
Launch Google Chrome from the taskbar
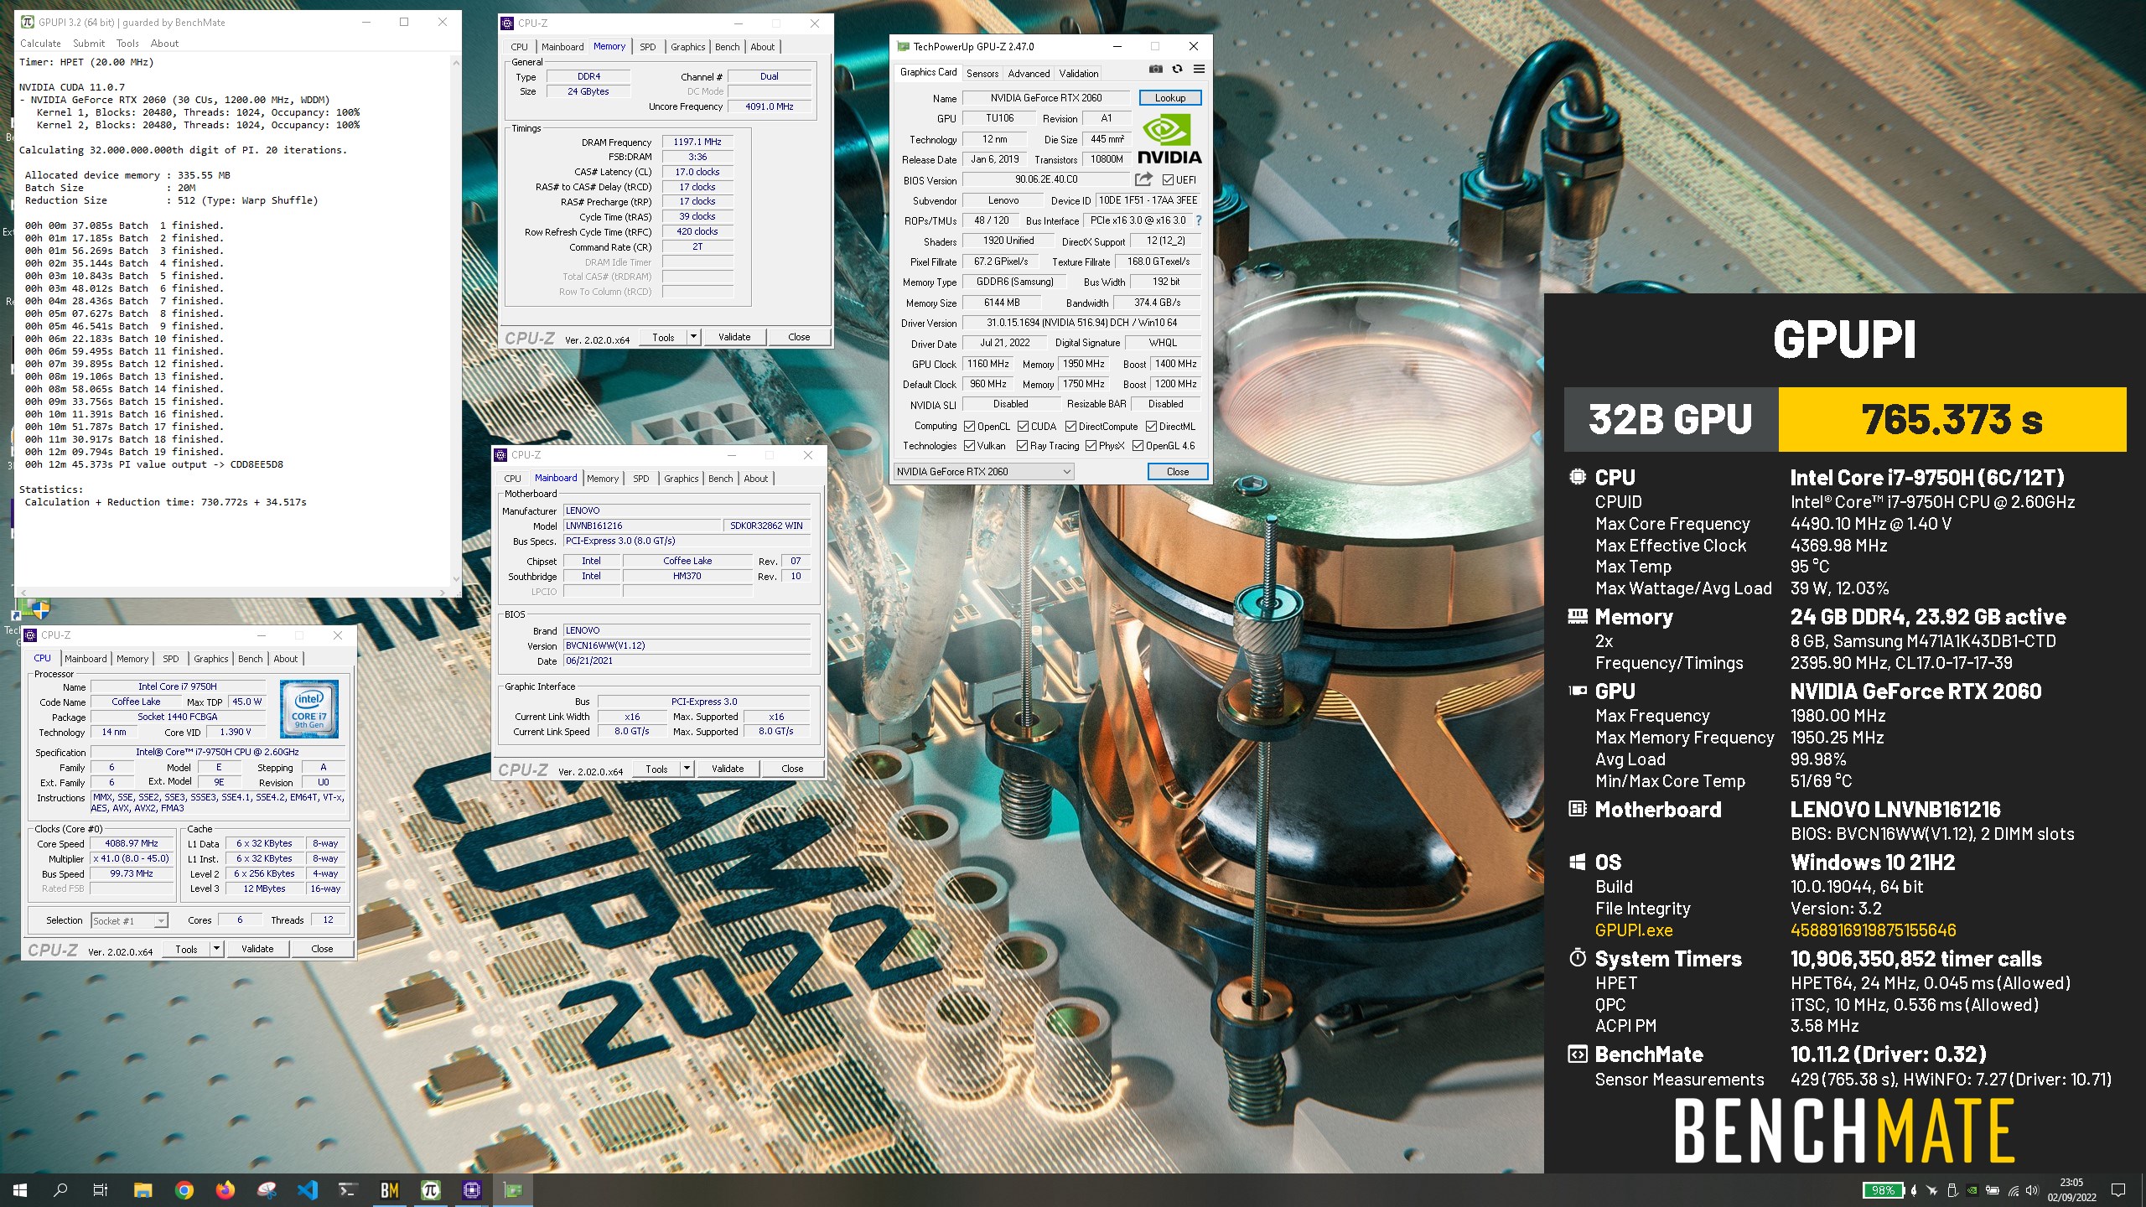click(x=184, y=1190)
